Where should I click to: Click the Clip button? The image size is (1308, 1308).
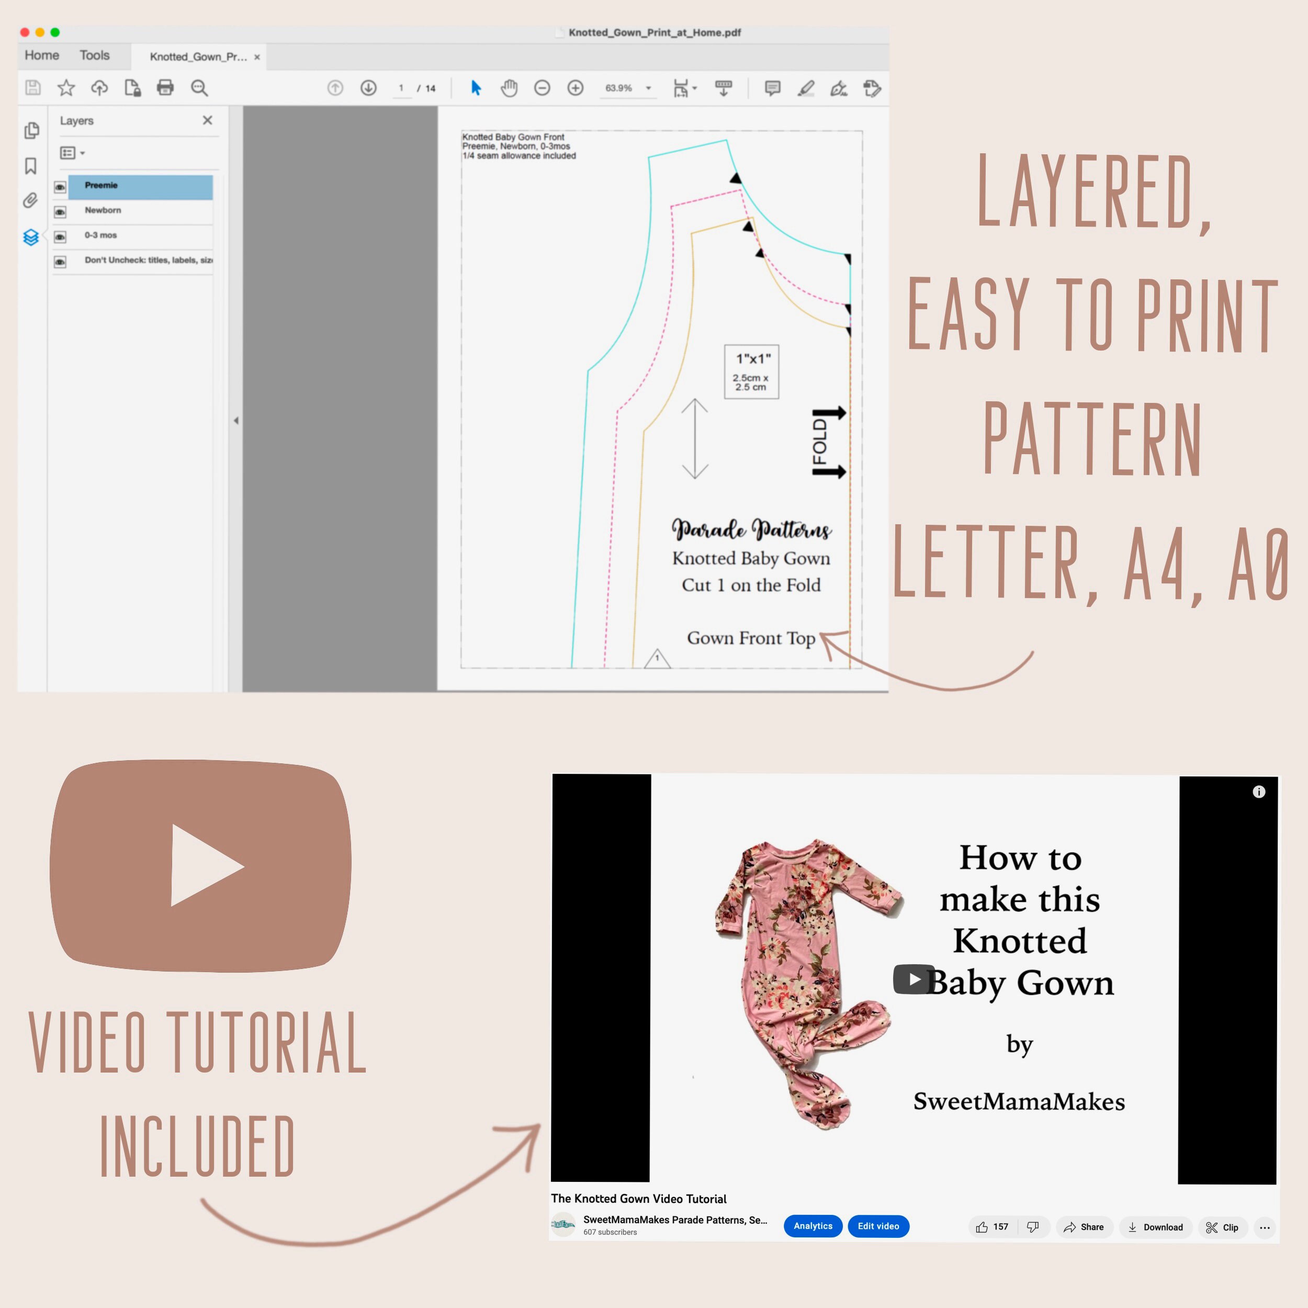point(1222,1227)
